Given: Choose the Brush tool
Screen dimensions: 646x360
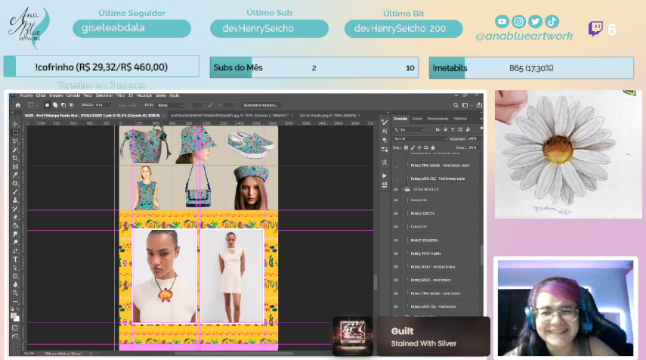Looking at the screenshot, I should click(15, 191).
